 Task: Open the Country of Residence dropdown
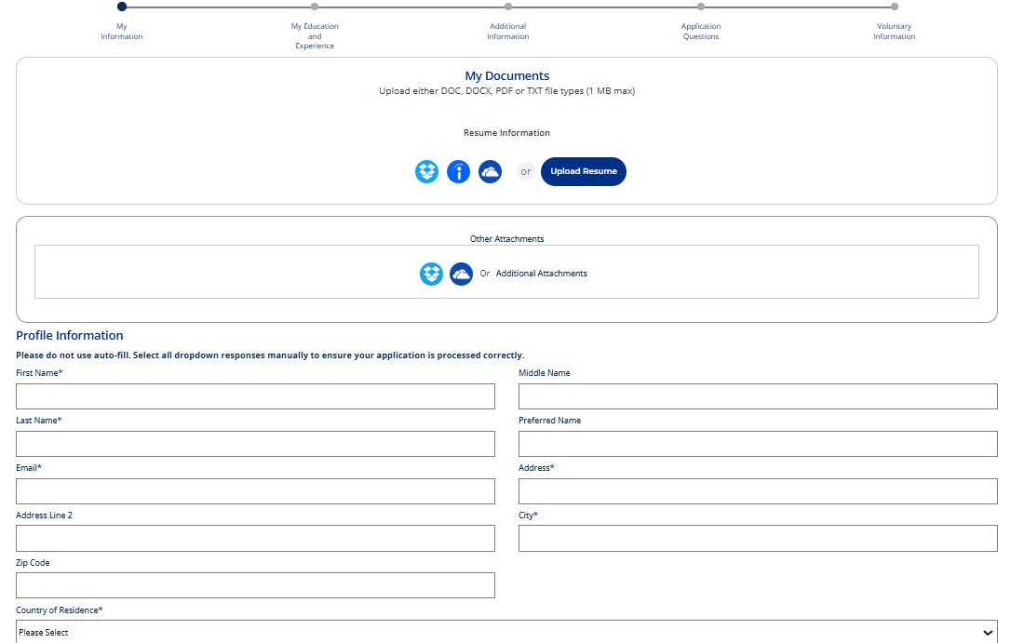[506, 632]
